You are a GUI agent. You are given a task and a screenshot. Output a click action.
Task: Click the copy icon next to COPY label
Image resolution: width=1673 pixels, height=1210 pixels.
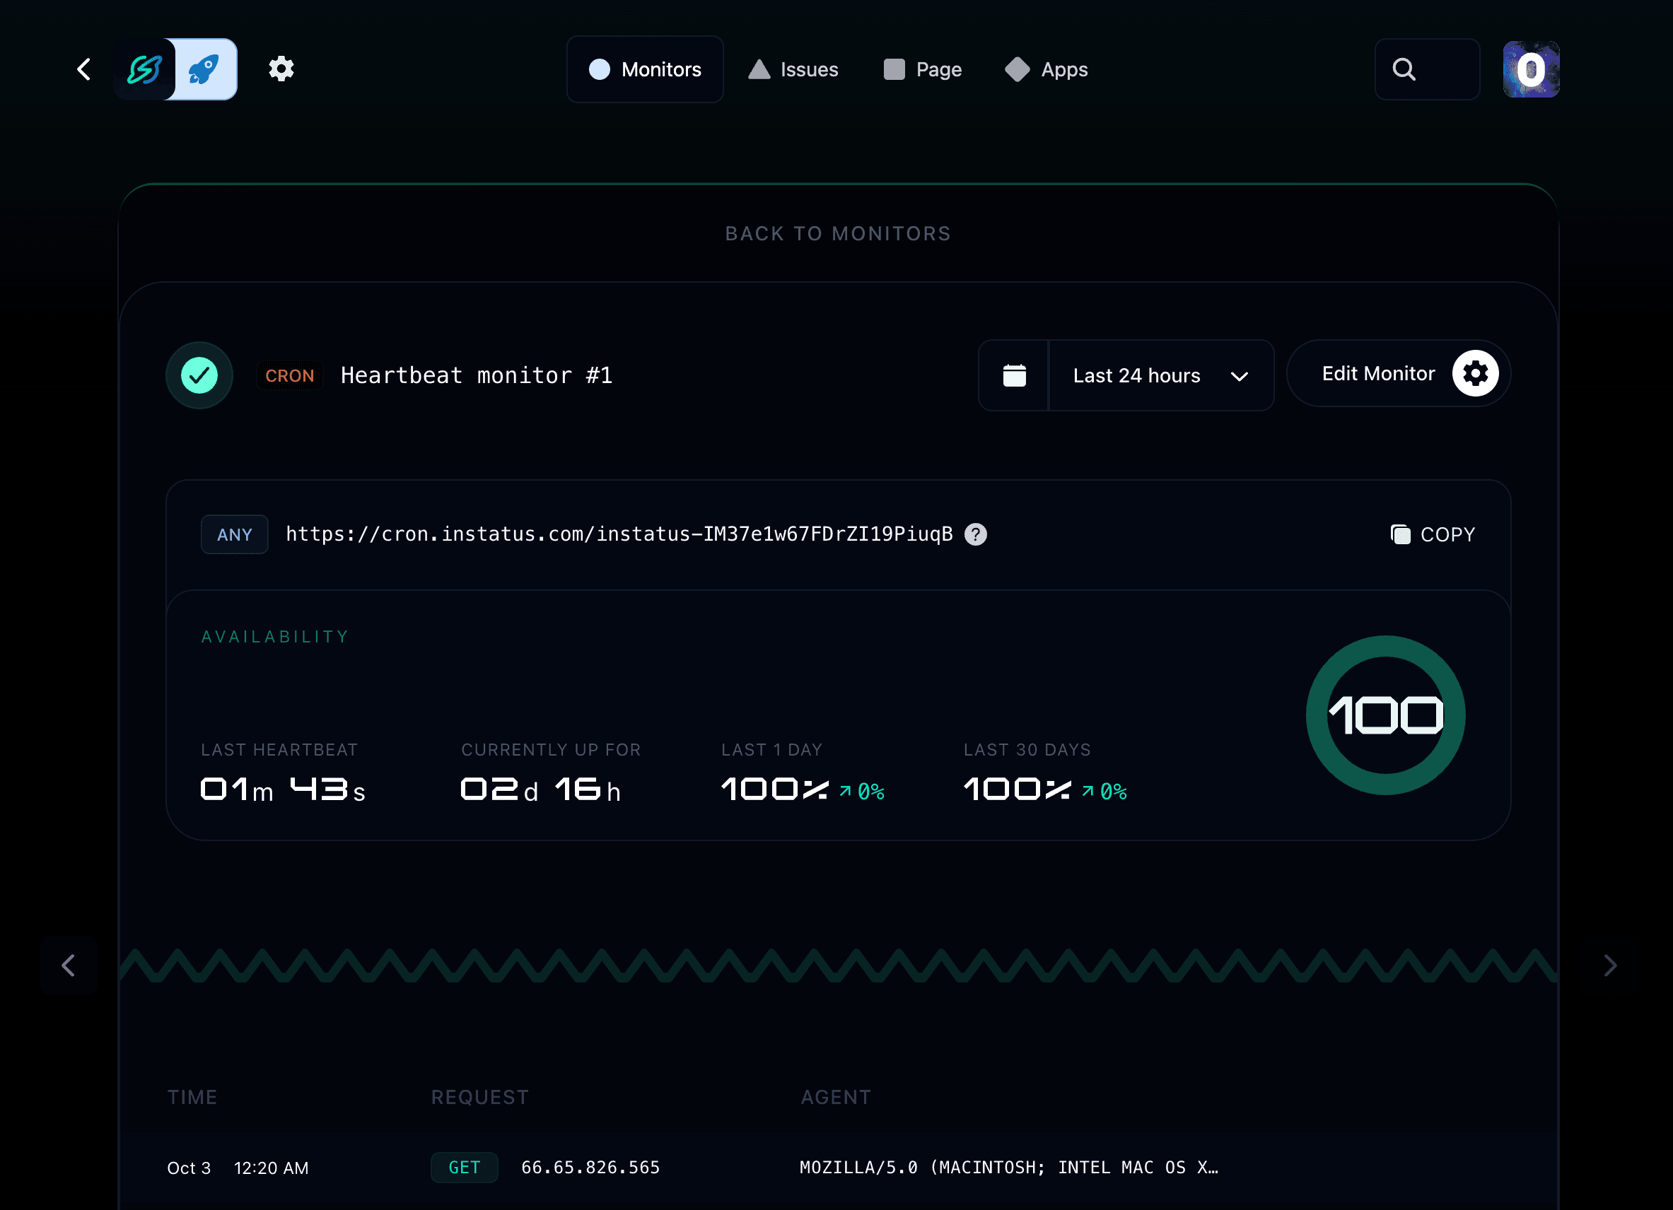(x=1401, y=534)
